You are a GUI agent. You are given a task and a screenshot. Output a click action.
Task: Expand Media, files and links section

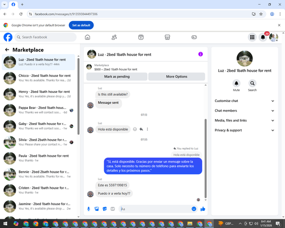click(x=245, y=120)
